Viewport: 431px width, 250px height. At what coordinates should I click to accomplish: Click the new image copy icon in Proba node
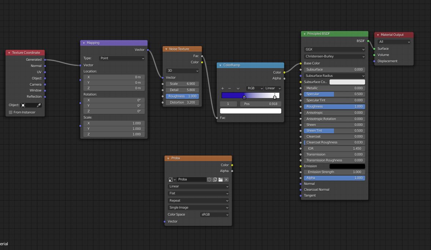pyautogui.click(x=215, y=179)
